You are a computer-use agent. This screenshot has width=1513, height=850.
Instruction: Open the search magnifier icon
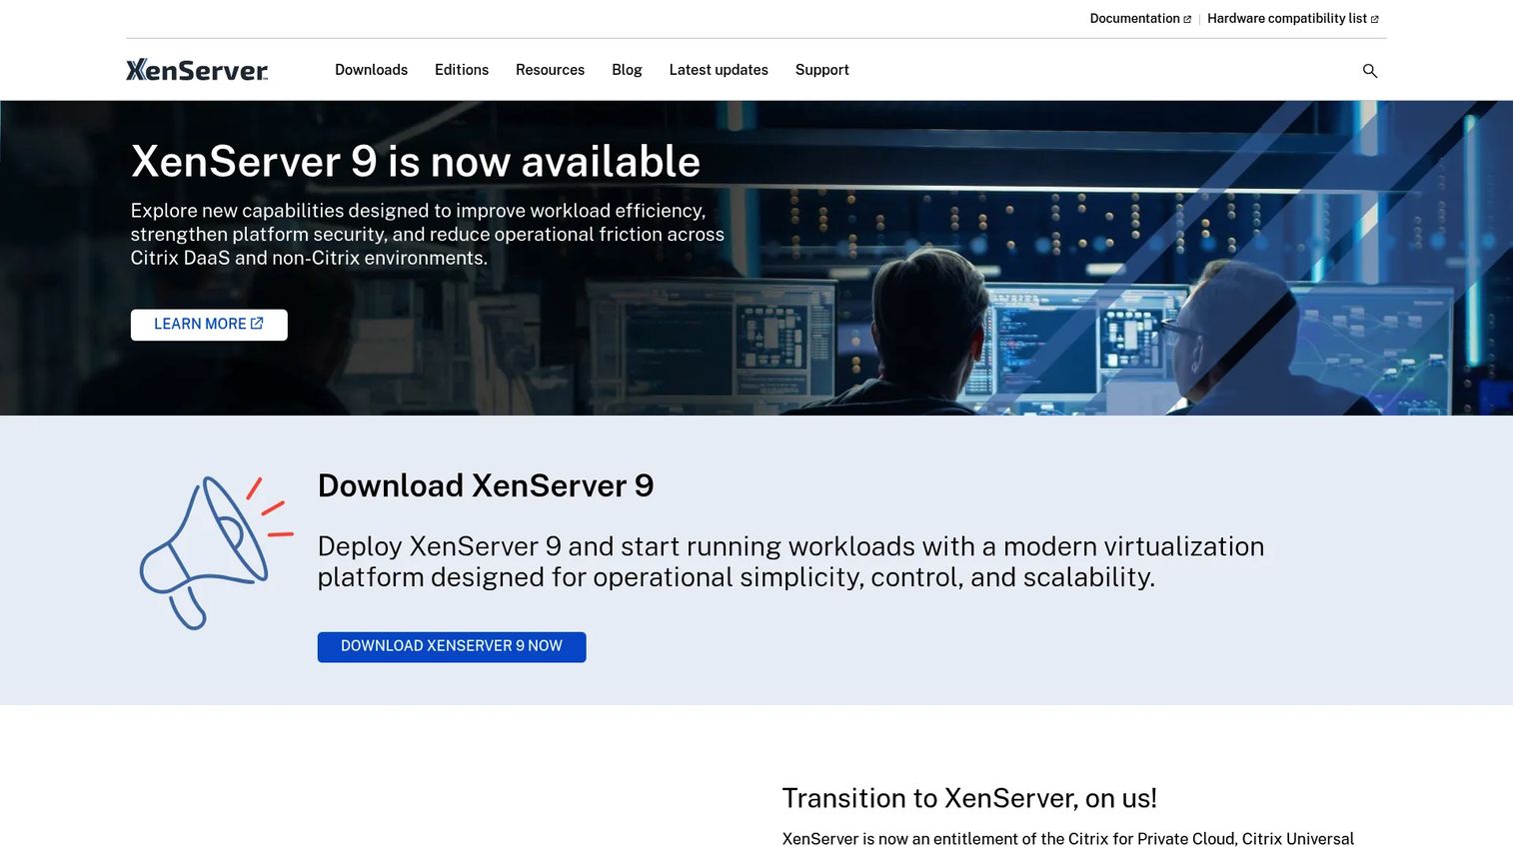point(1370,71)
